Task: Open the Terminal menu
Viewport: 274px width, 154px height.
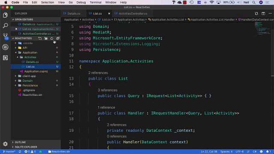Action: pos(95,3)
